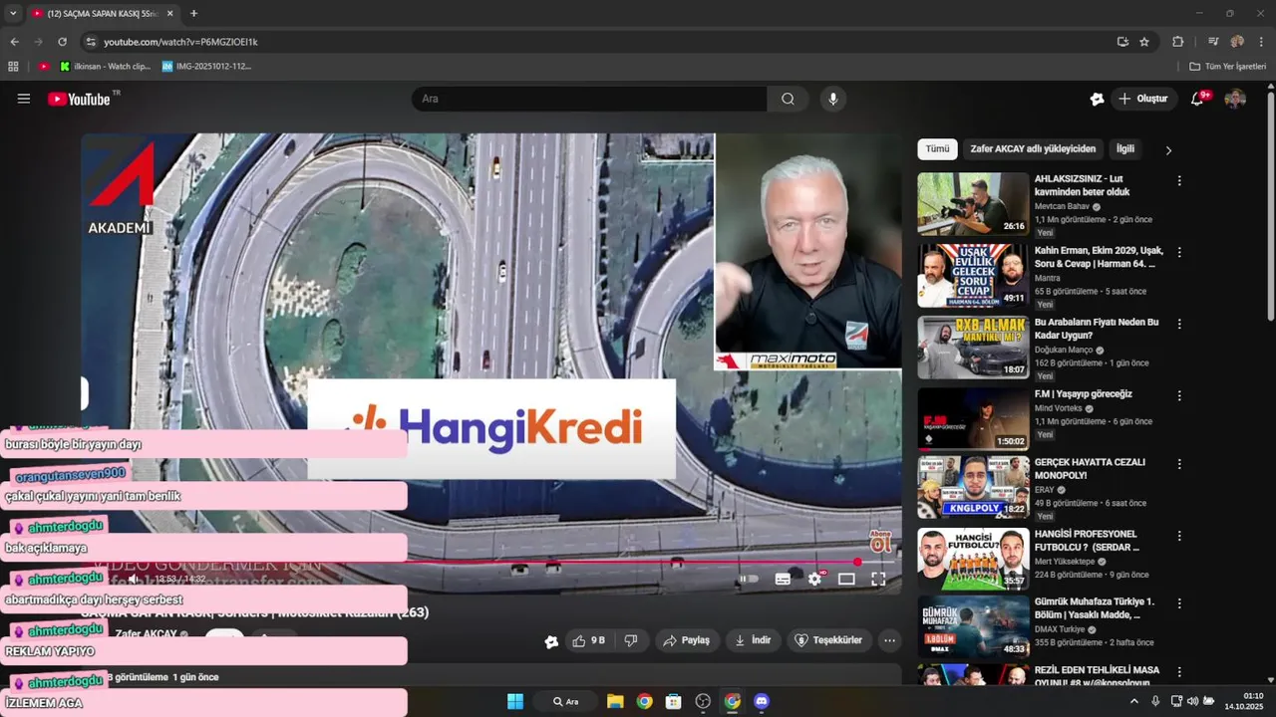Switch player to theater mode
Viewport: 1276px width, 717px height.
pos(846,579)
